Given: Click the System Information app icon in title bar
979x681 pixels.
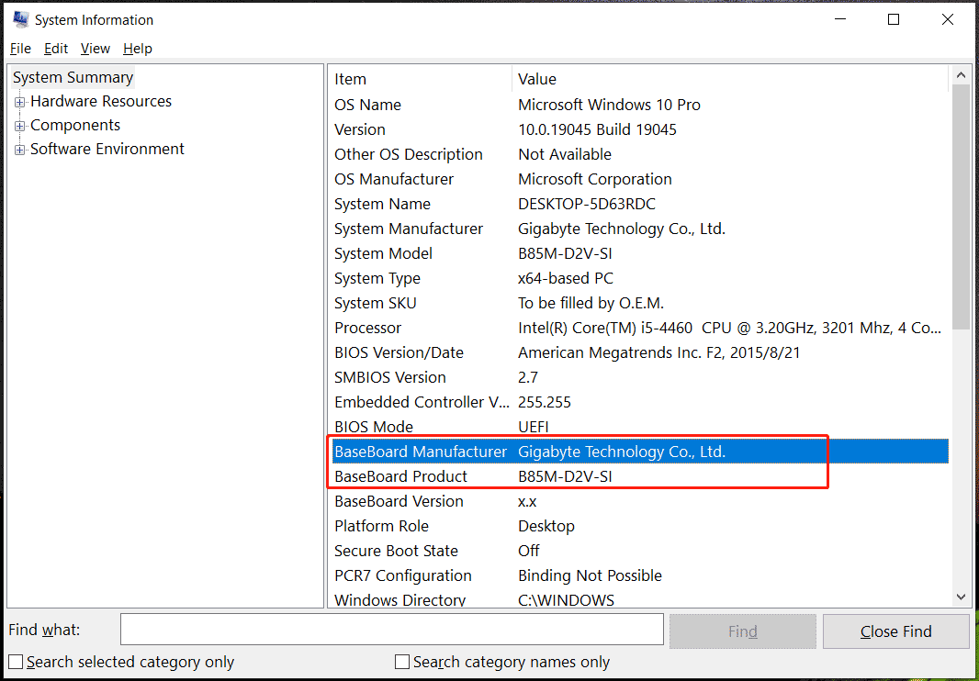Looking at the screenshot, I should point(20,19).
